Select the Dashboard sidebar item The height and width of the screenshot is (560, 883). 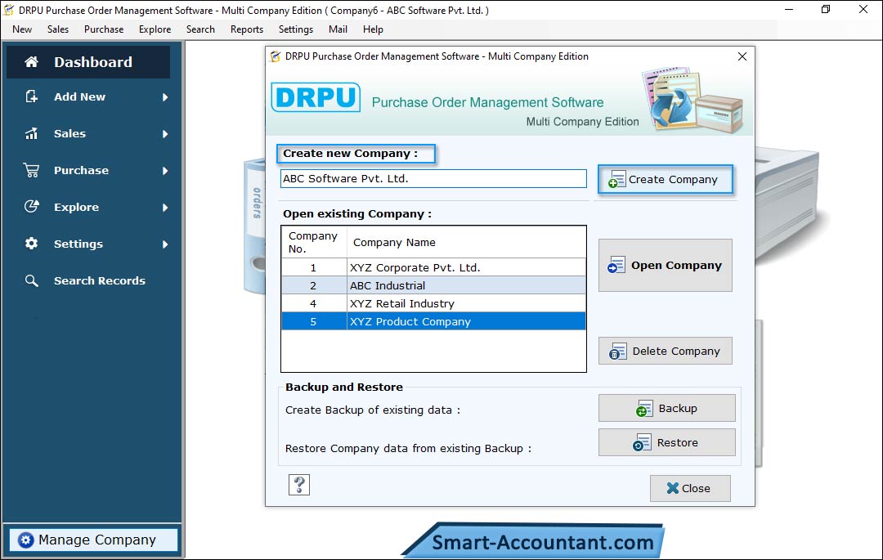[88, 62]
